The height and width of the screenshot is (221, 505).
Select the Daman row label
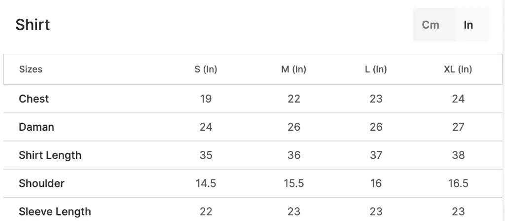36,127
